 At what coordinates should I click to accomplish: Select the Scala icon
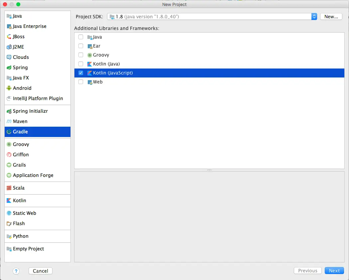pos(9,188)
